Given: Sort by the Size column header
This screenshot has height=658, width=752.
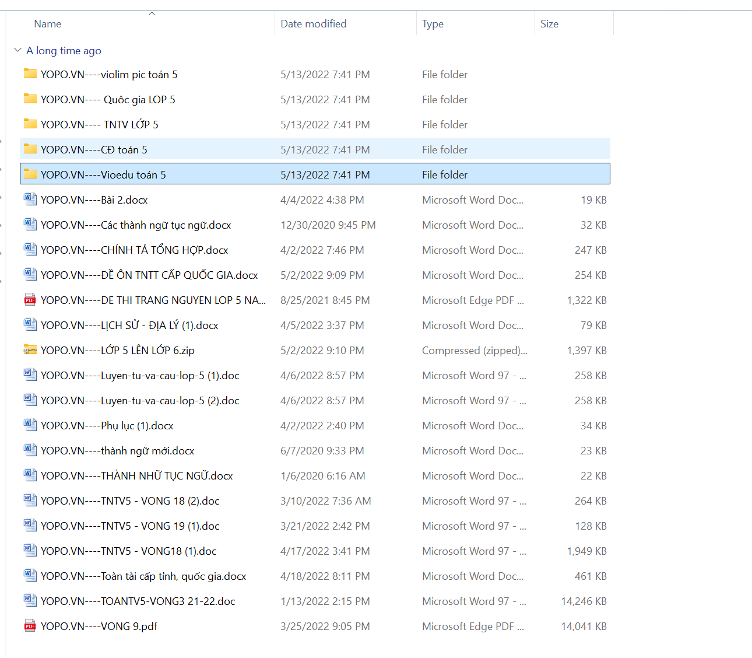Looking at the screenshot, I should pos(549,24).
